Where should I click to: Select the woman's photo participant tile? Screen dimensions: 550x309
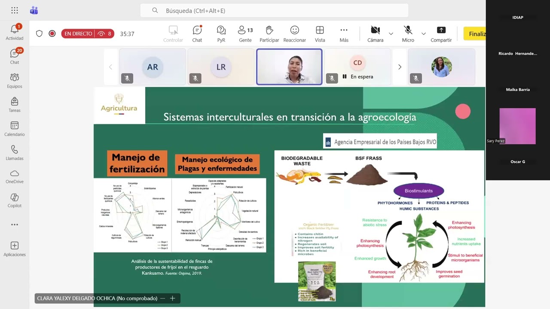442,67
